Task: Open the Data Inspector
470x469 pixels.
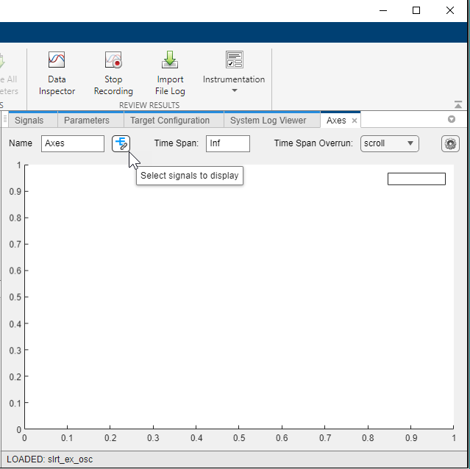Action: point(57,61)
